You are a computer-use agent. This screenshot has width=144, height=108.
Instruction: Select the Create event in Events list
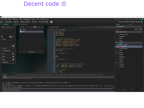[31, 30]
